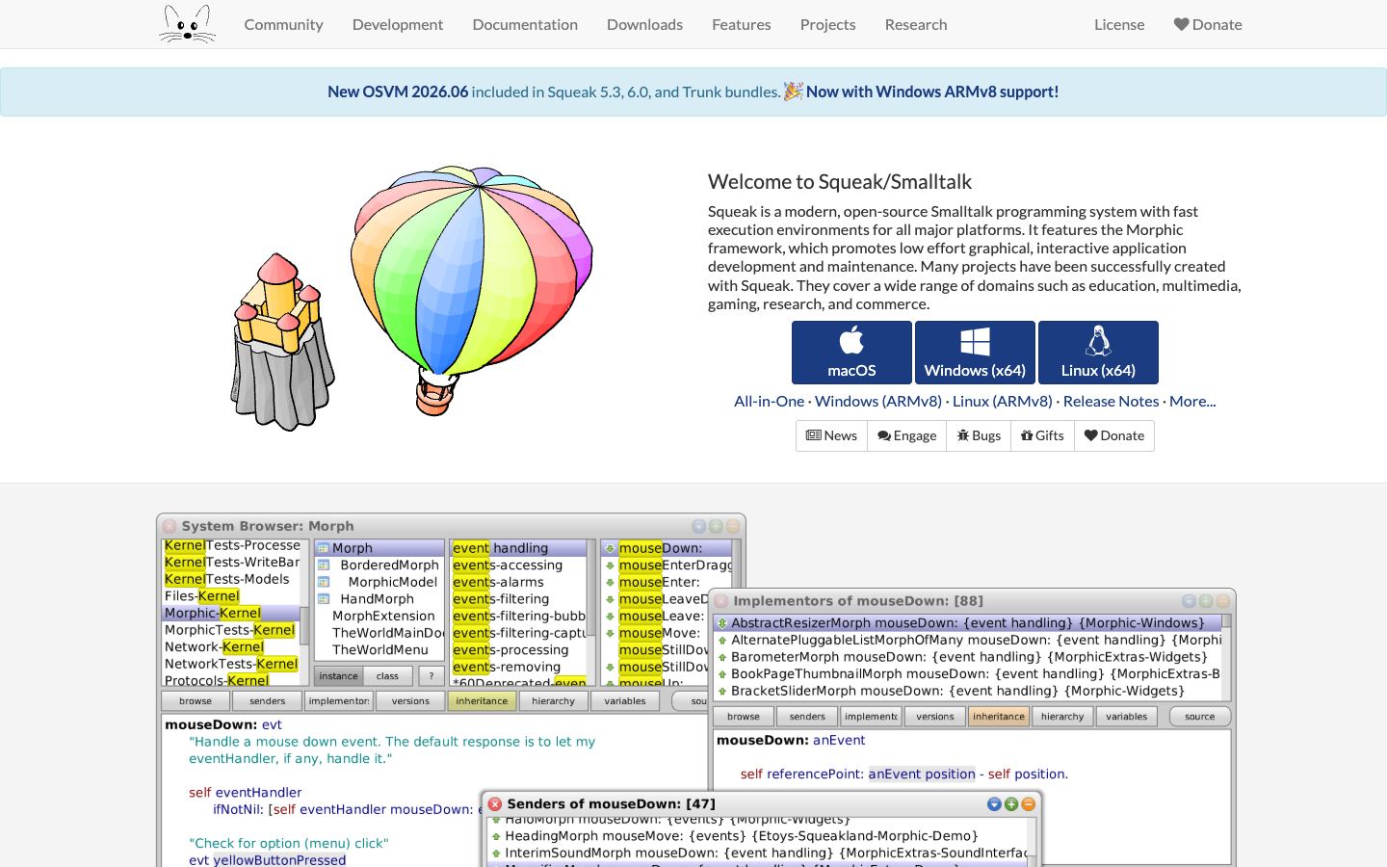Open the Bugs button
Viewport: 1387px width, 867px height.
(x=979, y=435)
